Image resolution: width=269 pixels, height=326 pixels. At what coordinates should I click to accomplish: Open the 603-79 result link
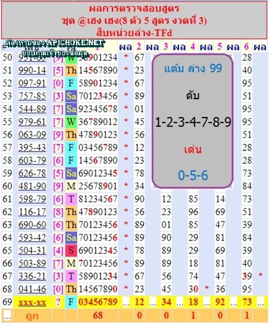pyautogui.click(x=32, y=160)
